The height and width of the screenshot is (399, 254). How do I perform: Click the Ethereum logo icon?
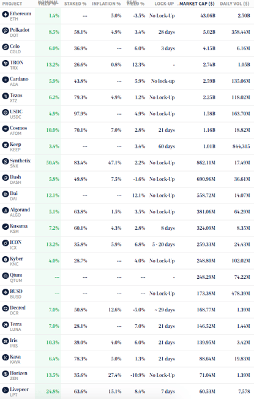pos(6,14)
